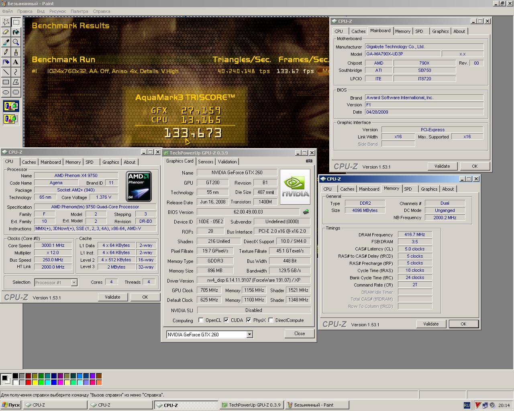Select the Pencil tool in Paint
Viewport: 514px width, 411px height.
click(6, 52)
